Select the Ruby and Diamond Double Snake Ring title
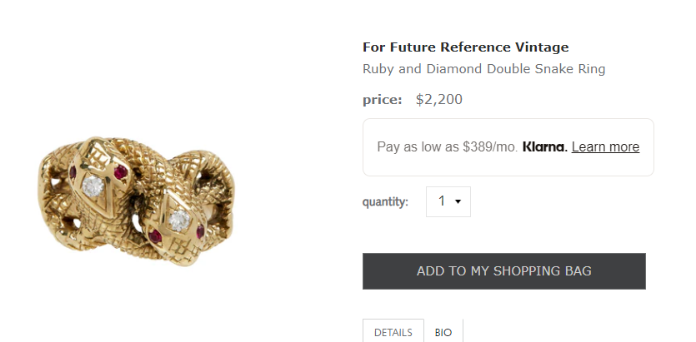This screenshot has width=696, height=342. click(483, 69)
